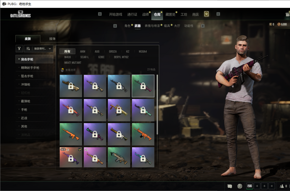Open the 战绩 menu

(x=145, y=15)
